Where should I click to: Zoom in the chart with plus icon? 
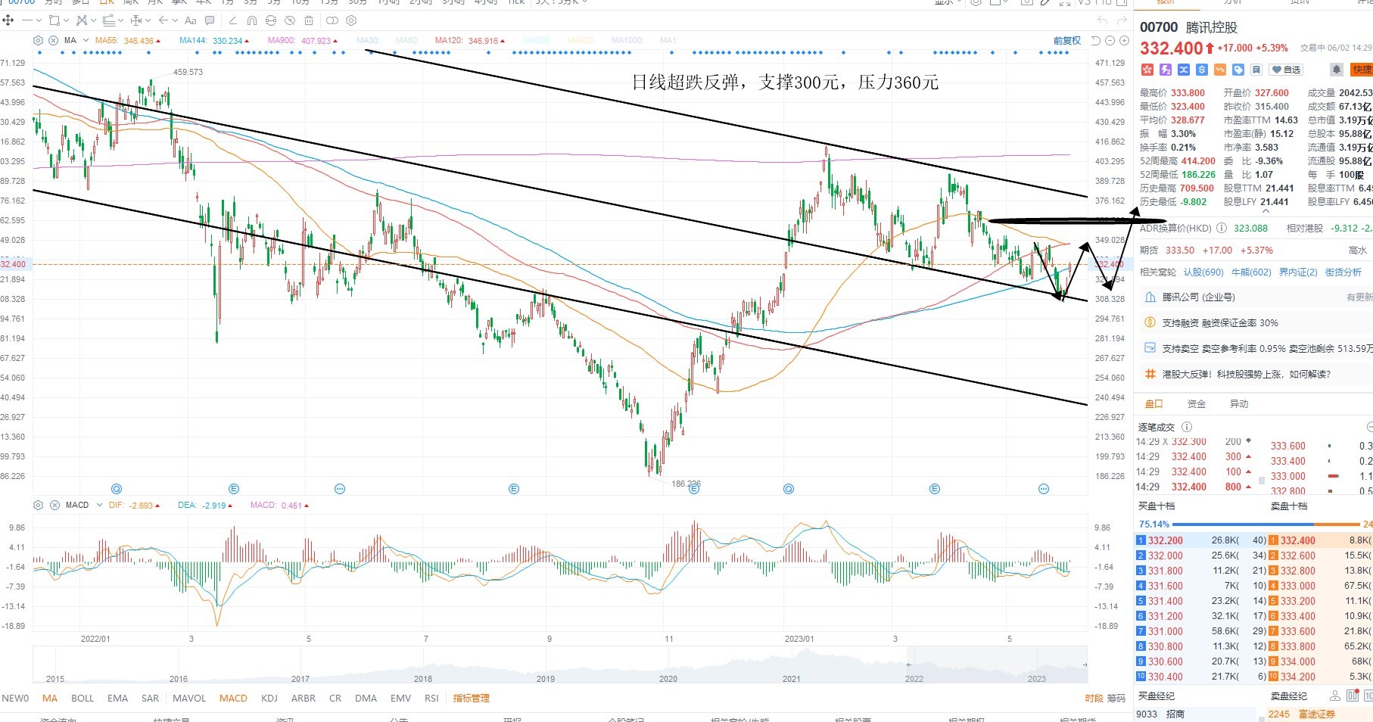[x=1124, y=40]
